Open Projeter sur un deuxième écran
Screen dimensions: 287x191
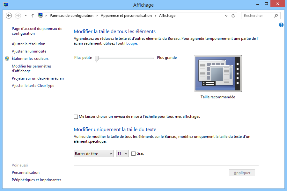point(38,78)
